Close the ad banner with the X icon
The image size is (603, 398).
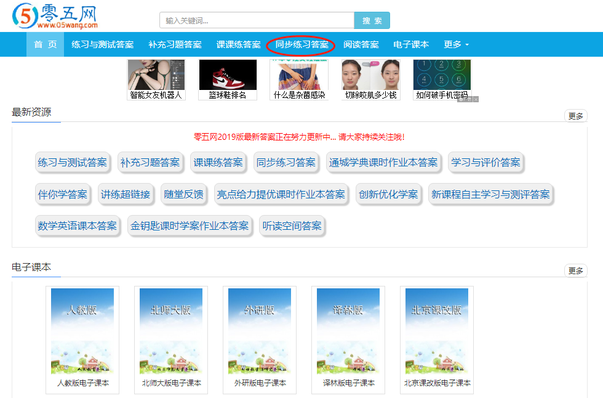pyautogui.click(x=476, y=99)
